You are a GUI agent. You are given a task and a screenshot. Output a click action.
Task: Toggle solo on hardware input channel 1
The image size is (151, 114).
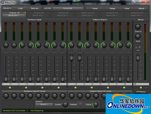click(x=4, y=51)
